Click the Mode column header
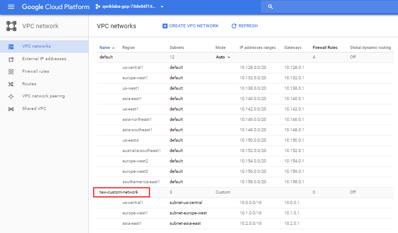Screen dimensions: 398x233 click(220, 48)
